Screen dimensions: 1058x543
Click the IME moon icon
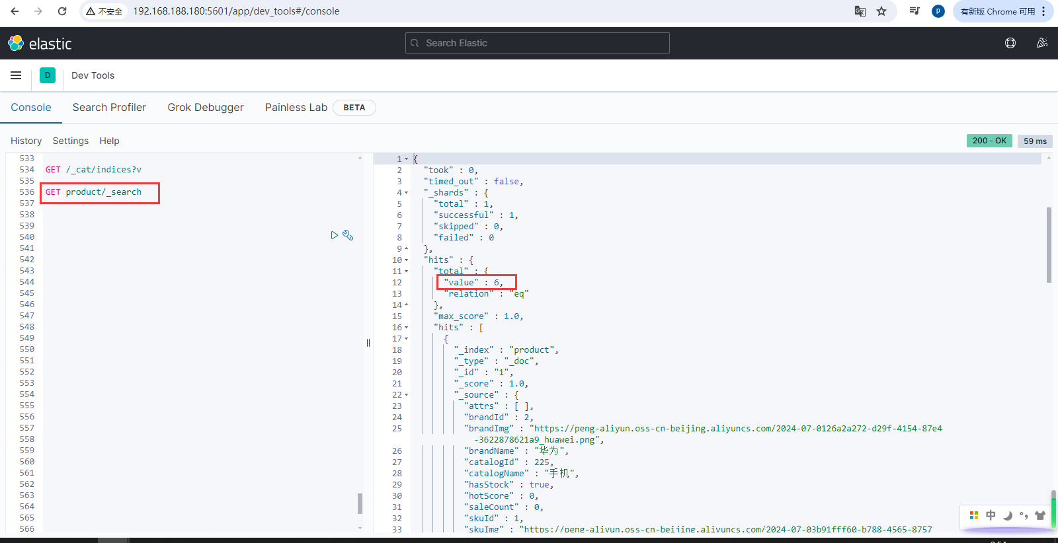pos(1007,515)
